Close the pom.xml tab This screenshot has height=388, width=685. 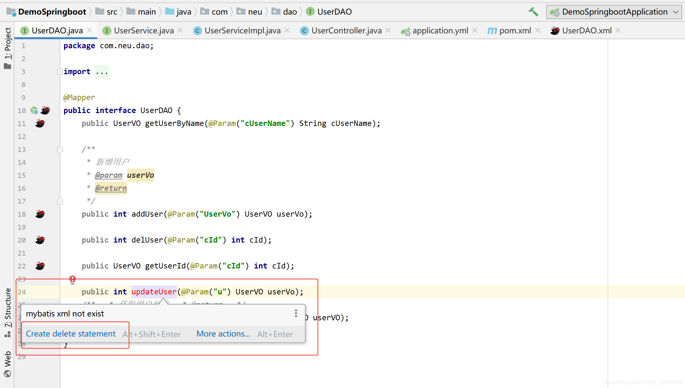click(538, 30)
